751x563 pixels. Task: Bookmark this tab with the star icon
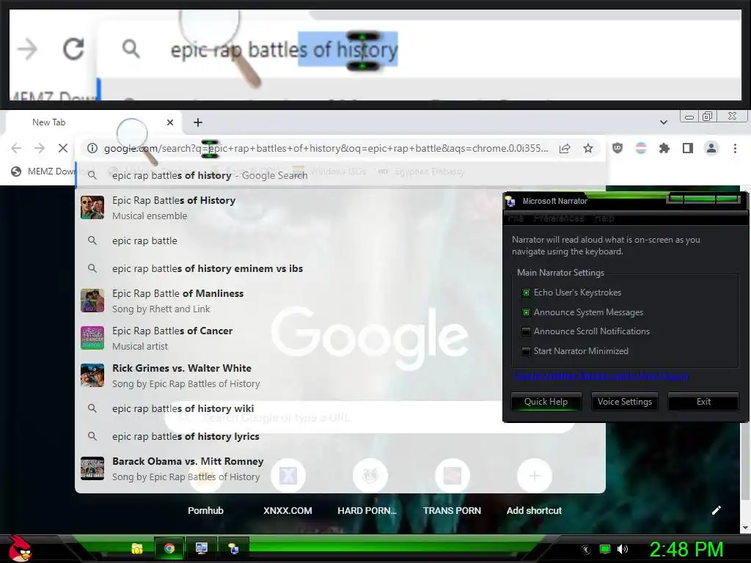click(x=588, y=148)
